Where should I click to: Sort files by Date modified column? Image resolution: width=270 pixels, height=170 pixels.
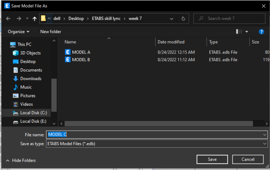point(171,42)
